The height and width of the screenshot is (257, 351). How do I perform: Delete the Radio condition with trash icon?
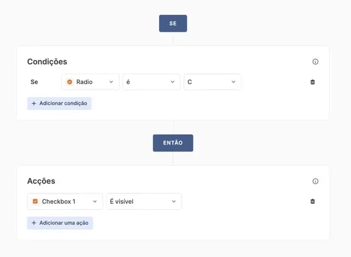pyautogui.click(x=313, y=82)
